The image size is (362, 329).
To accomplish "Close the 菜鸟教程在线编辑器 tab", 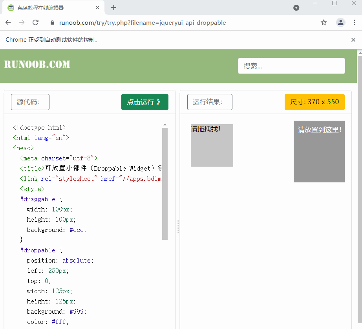I will (x=97, y=7).
